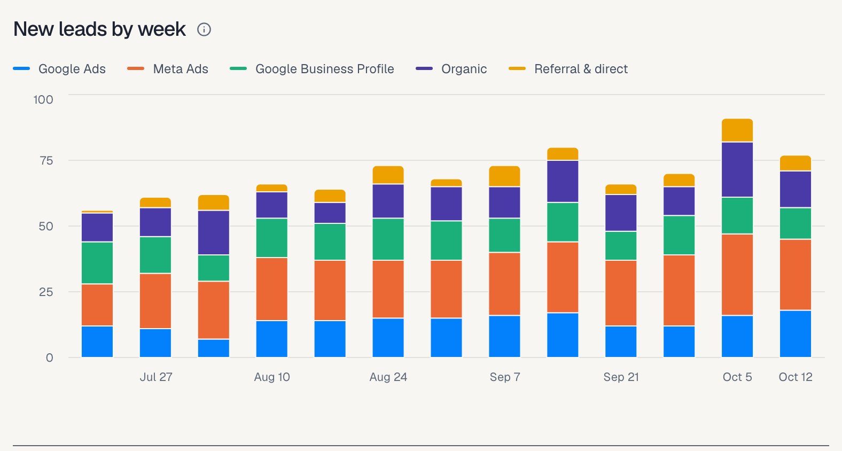Click the Meta Ads segment of the Oct 12 bar
Image resolution: width=842 pixels, height=451 pixels.
pyautogui.click(x=796, y=275)
